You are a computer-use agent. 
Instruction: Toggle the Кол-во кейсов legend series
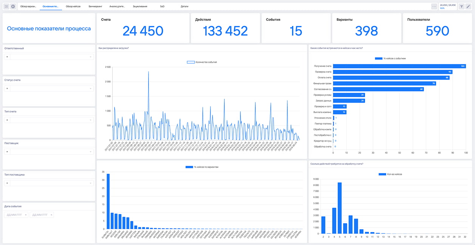390,174
